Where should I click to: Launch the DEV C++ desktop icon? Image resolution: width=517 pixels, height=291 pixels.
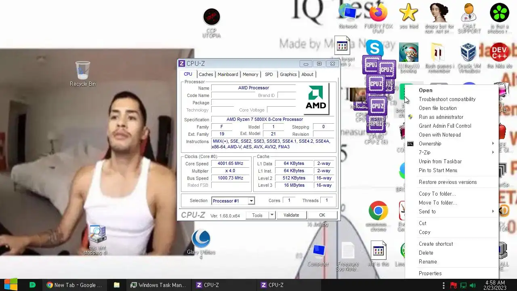(500, 55)
